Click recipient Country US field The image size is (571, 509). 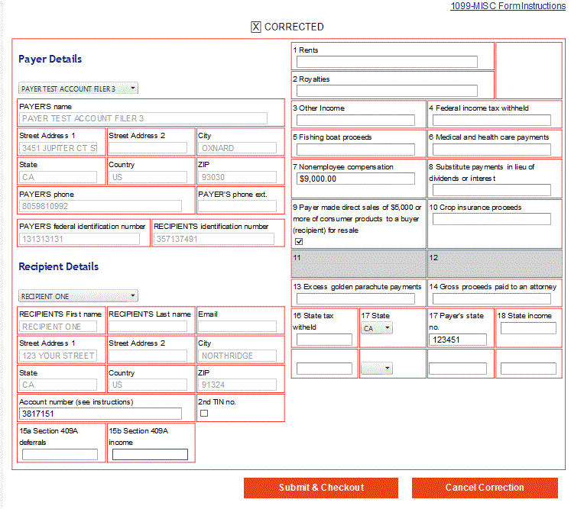click(148, 385)
